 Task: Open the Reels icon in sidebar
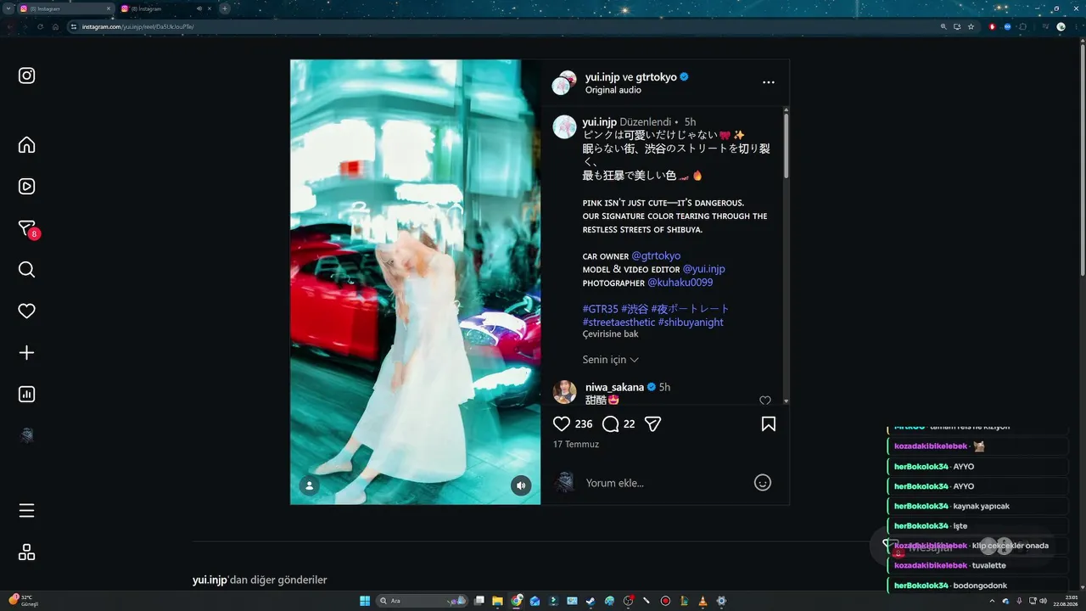click(x=26, y=186)
